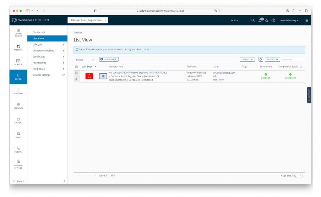
Task: Open the notifications bell icon
Action: click(260, 21)
